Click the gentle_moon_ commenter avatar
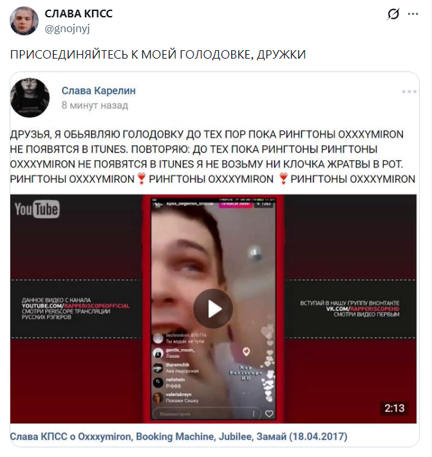The height and width of the screenshot is (457, 432). (158, 353)
